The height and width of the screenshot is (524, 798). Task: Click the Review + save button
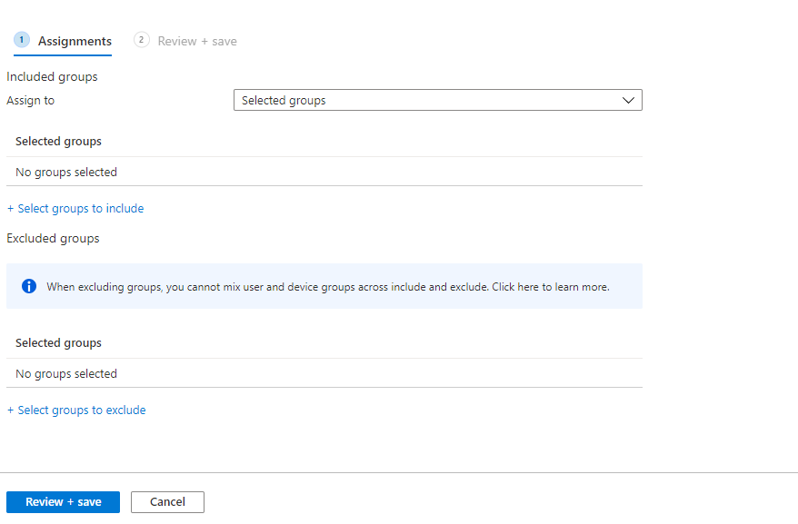(63, 502)
